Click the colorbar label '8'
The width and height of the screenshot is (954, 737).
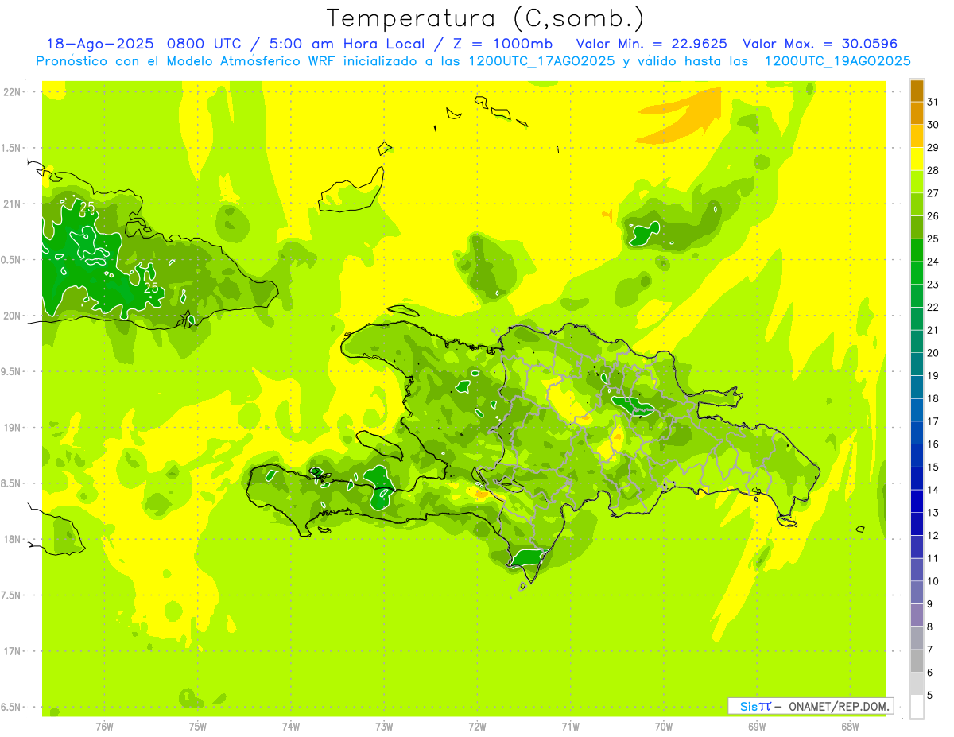coord(929,627)
